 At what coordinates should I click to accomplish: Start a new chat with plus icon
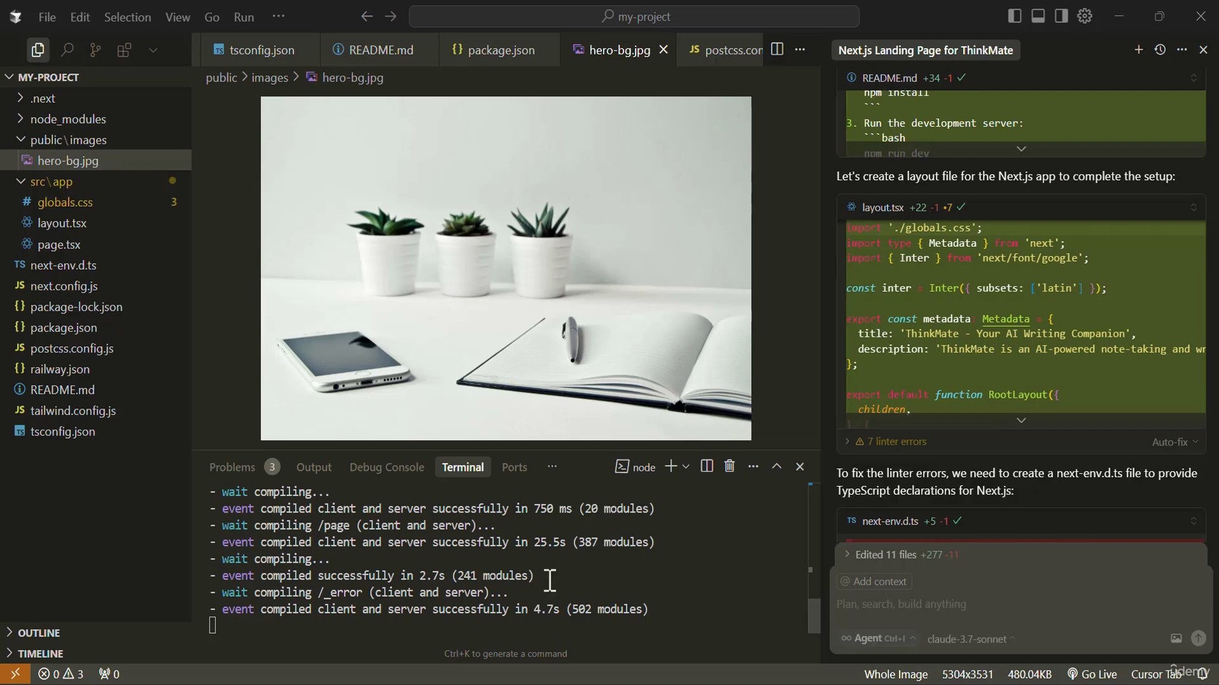(1138, 49)
